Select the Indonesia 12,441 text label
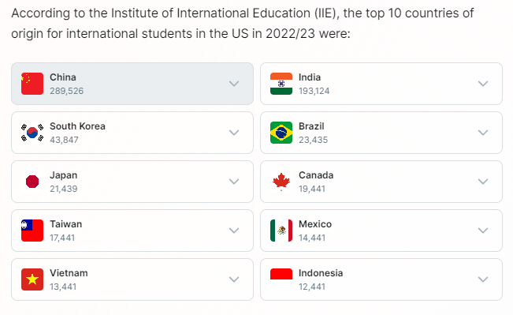The image size is (513, 315). 312,287
